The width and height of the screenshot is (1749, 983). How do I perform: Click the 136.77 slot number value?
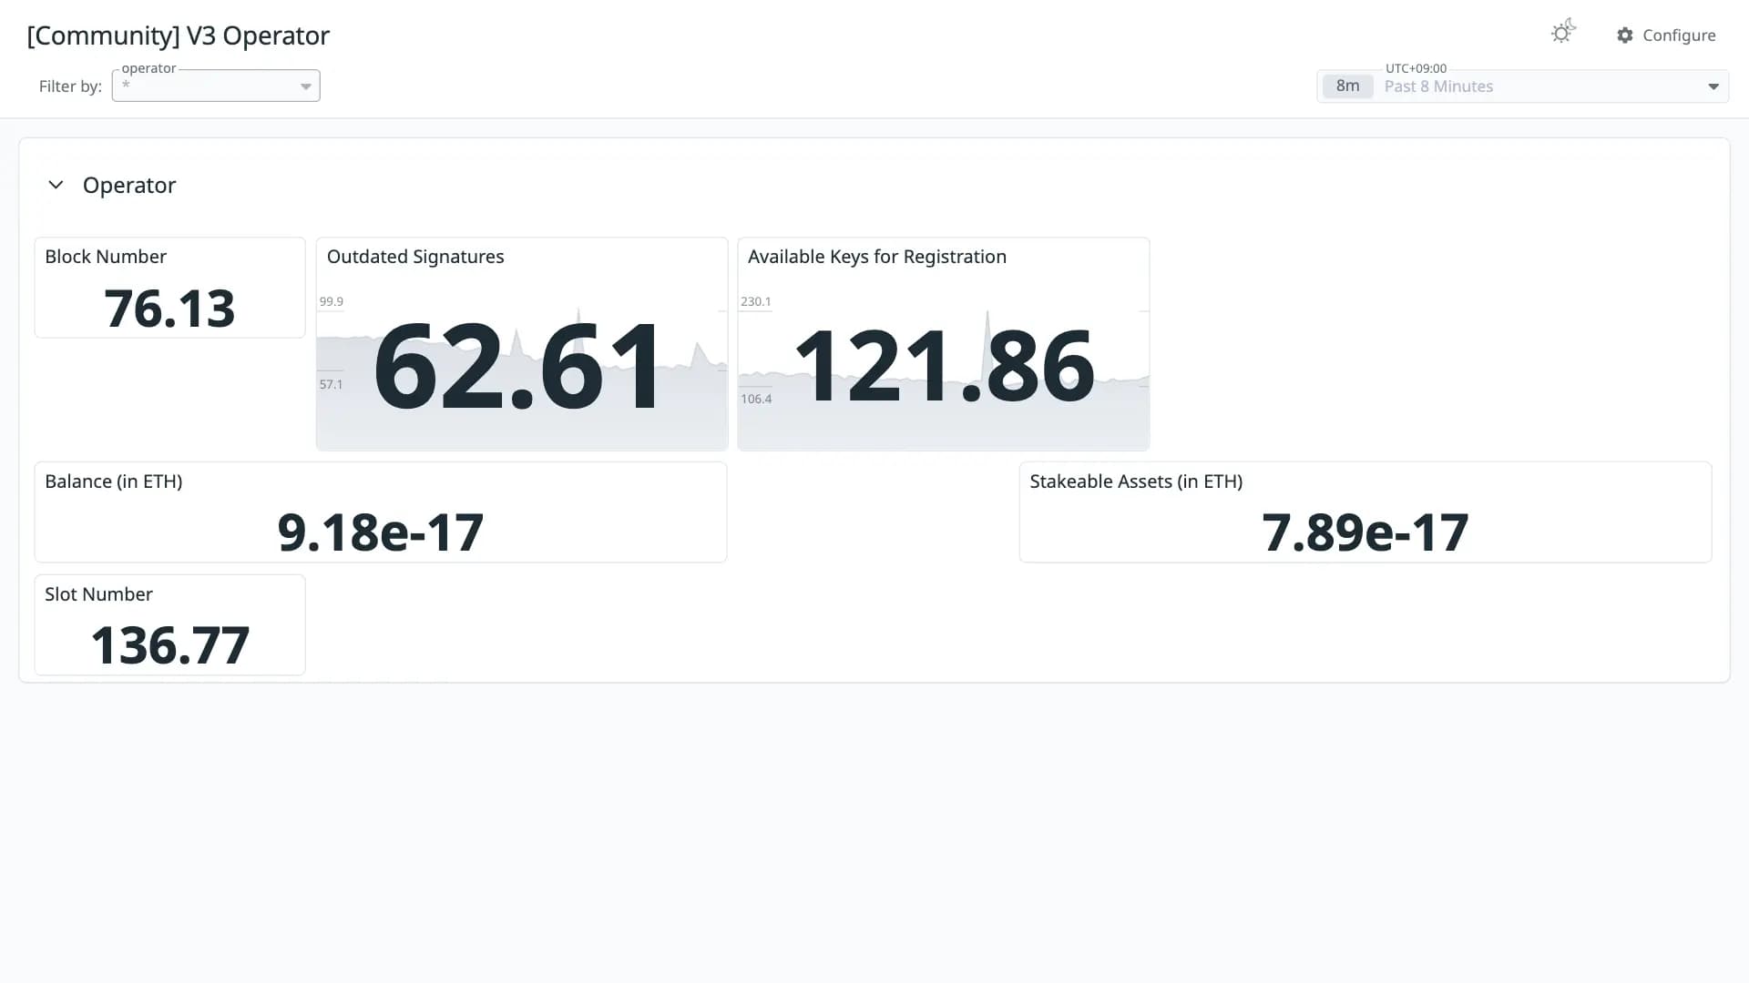(169, 645)
